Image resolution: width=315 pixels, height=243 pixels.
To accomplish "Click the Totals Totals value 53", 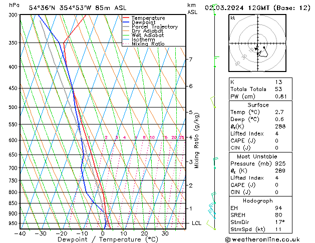I will tap(278, 89).
